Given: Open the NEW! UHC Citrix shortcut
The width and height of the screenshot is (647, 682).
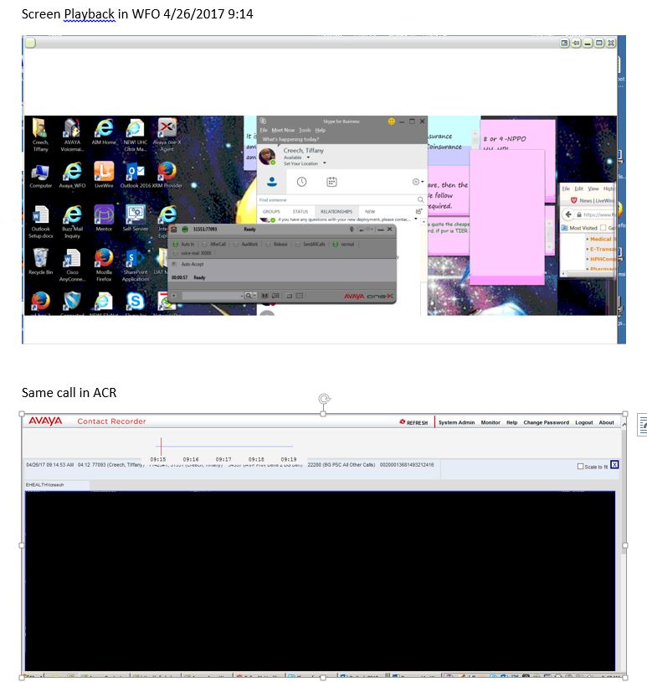Looking at the screenshot, I should coord(135,135).
